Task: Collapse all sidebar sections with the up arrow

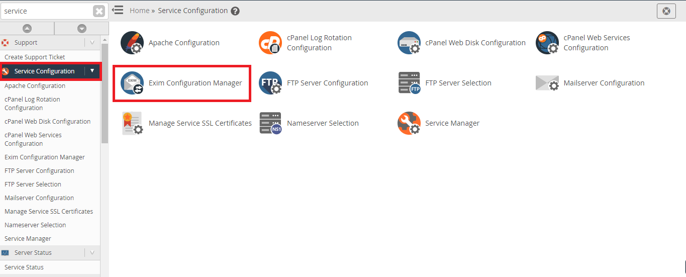Action: click(27, 29)
